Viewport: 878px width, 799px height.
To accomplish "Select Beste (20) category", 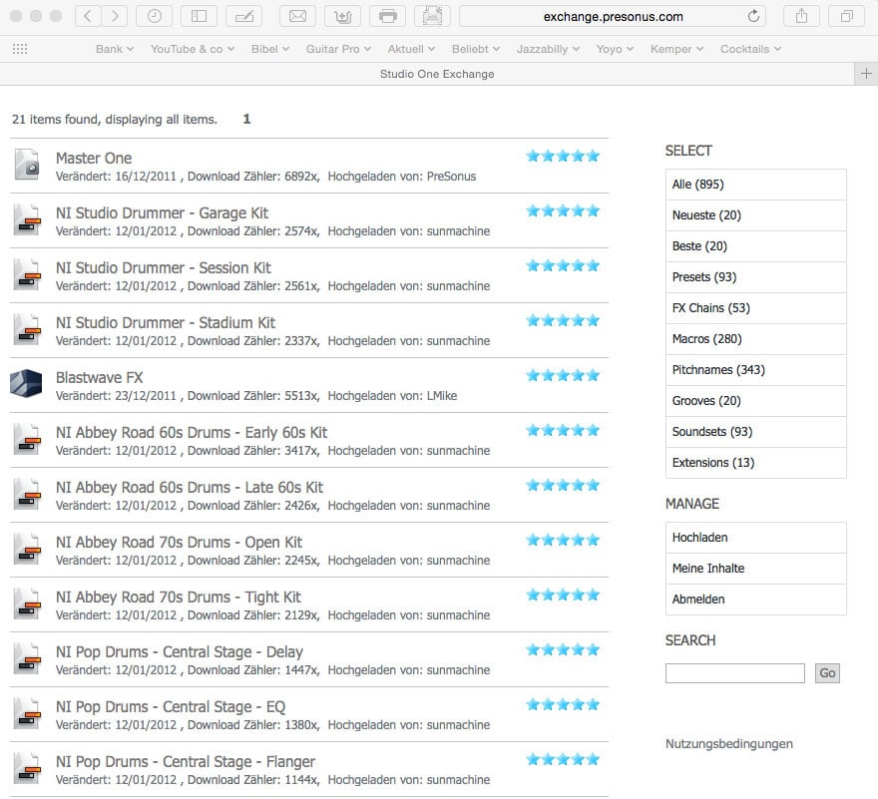I will pos(755,245).
